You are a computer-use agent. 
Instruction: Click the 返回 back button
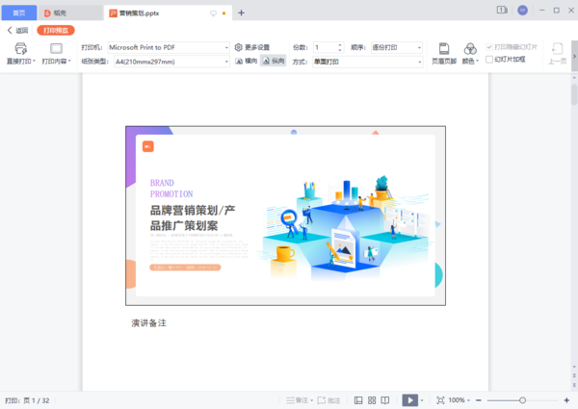[16, 30]
